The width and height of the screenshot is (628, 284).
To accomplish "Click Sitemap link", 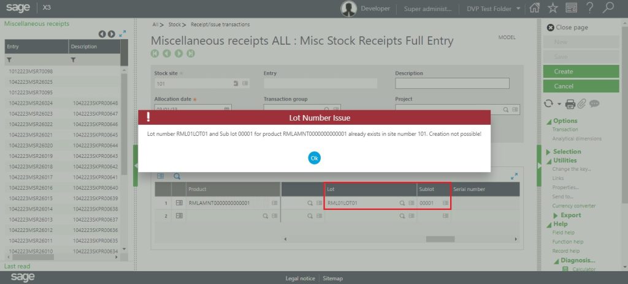I will coord(333,278).
